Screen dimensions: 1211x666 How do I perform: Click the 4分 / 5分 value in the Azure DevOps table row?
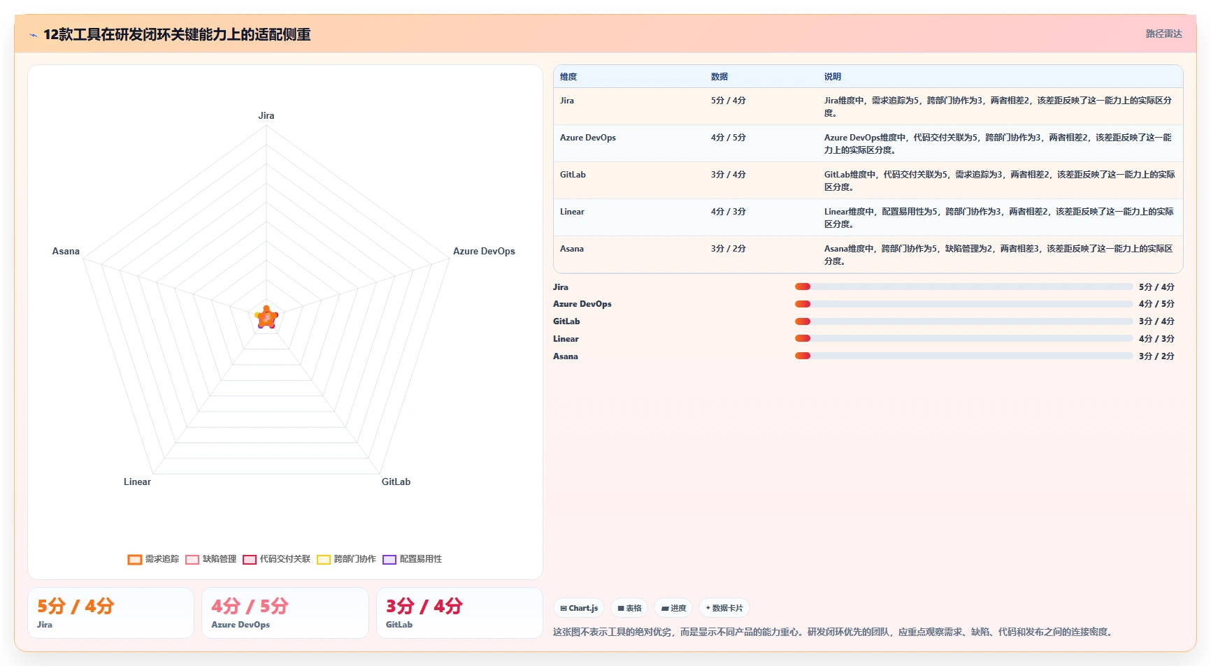tap(729, 138)
